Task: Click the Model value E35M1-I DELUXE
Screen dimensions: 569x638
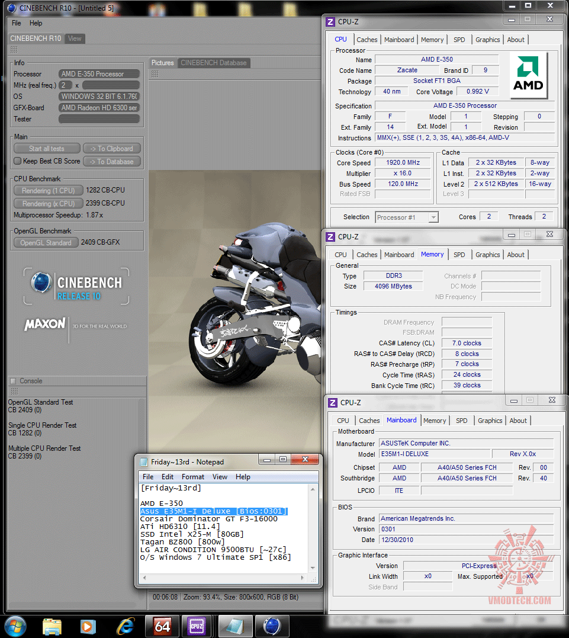Action: pos(435,454)
